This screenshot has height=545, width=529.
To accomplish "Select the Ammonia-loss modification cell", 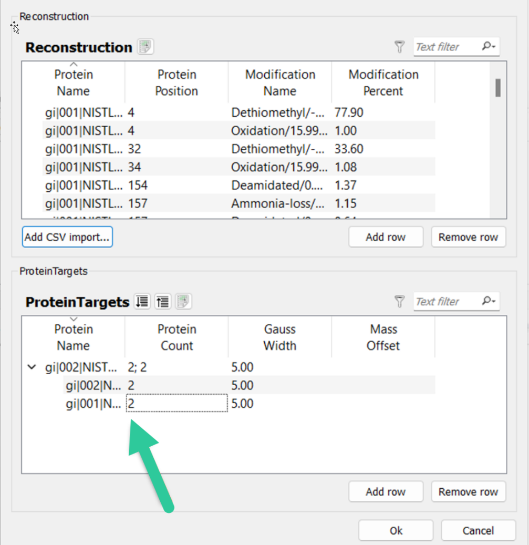I will pos(280,203).
